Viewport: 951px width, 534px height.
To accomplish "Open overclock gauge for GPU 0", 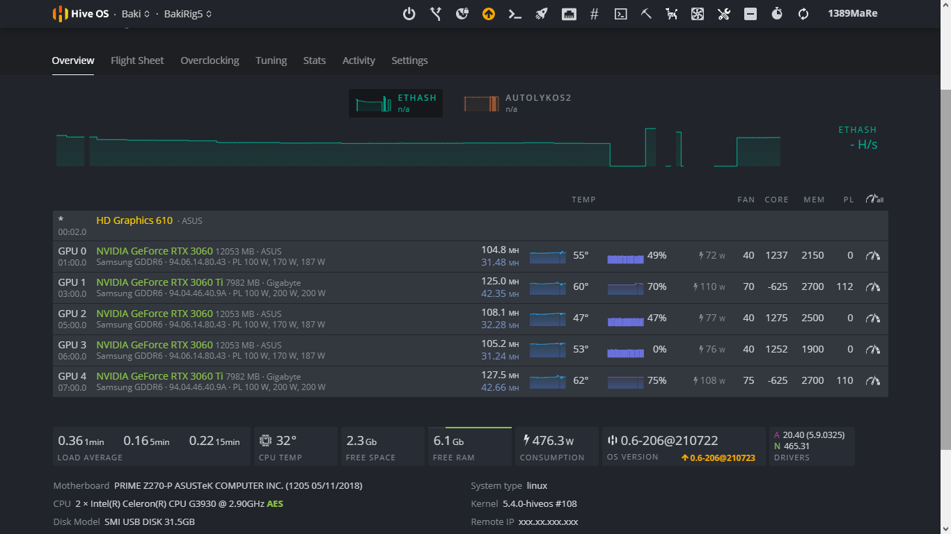I will coord(873,256).
